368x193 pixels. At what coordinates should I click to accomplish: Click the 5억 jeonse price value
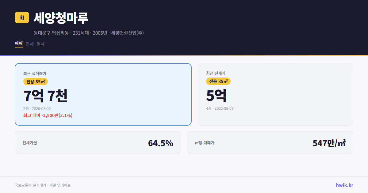217,96
